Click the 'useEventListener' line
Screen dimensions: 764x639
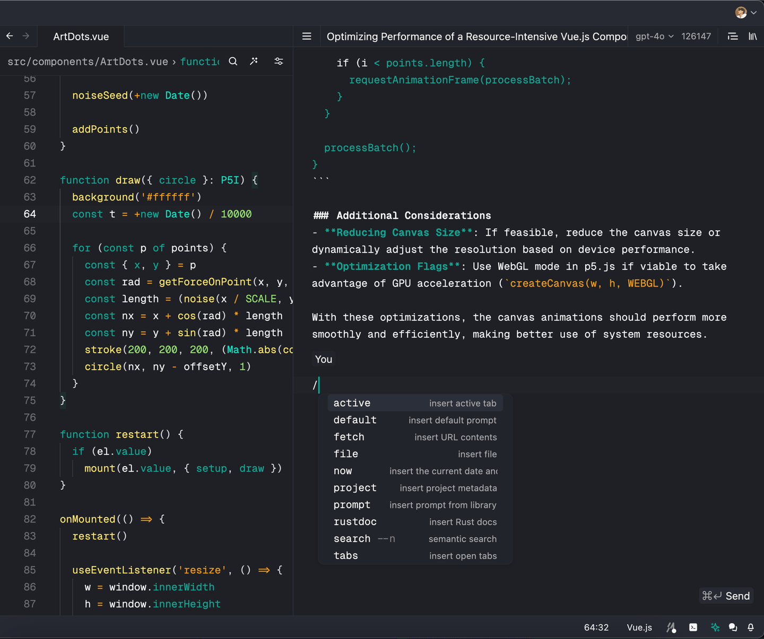tap(177, 571)
